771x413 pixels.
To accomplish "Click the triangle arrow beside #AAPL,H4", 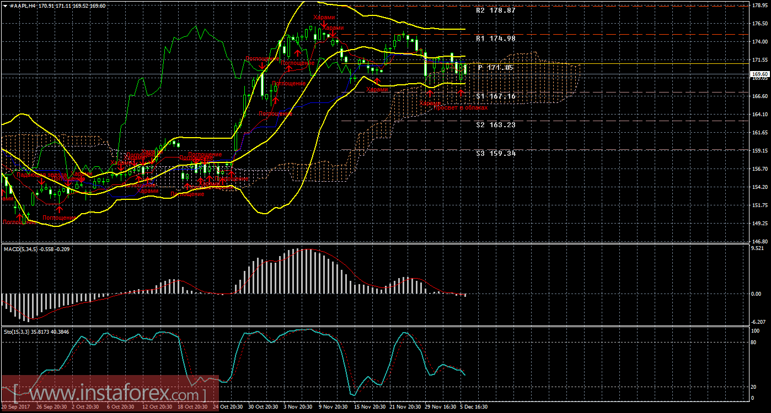I will pos(5,6).
